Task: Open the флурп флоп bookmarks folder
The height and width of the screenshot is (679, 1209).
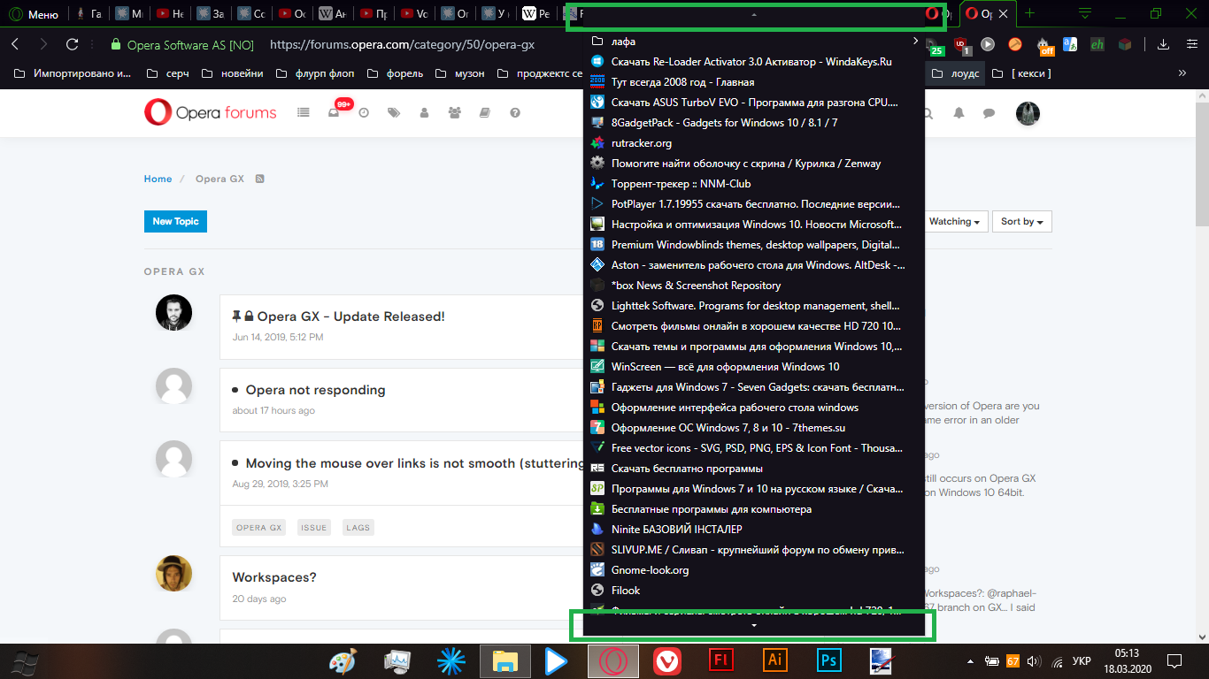Action: [313, 73]
